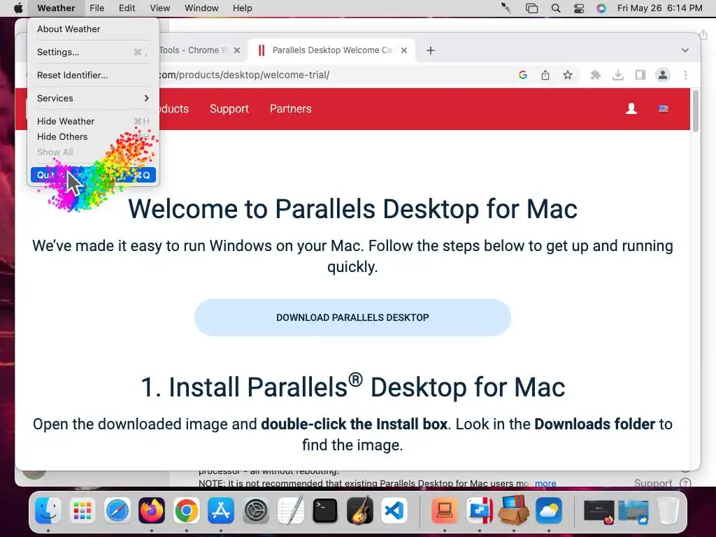Screen dimensions: 716x537
Task: Open System Settings from the Dock
Action: 256,510
